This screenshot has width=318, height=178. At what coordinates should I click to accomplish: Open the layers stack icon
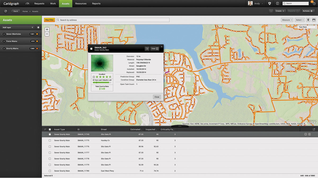[38, 27]
